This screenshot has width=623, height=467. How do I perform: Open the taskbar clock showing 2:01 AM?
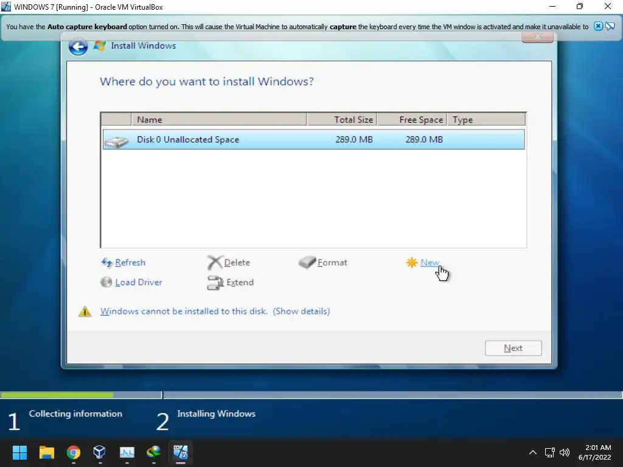594,452
